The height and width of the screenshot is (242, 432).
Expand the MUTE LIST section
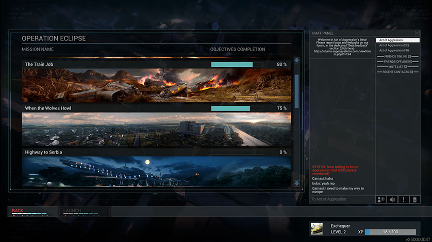pyautogui.click(x=397, y=67)
